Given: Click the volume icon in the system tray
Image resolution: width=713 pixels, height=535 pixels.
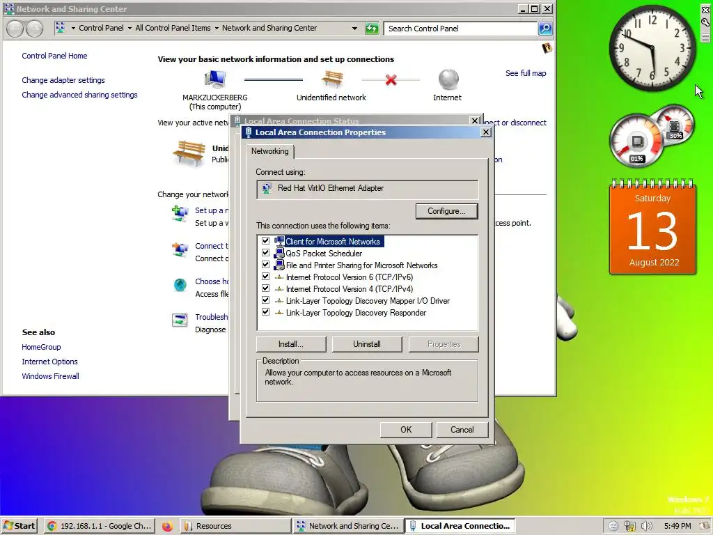Looking at the screenshot, I should point(646,526).
